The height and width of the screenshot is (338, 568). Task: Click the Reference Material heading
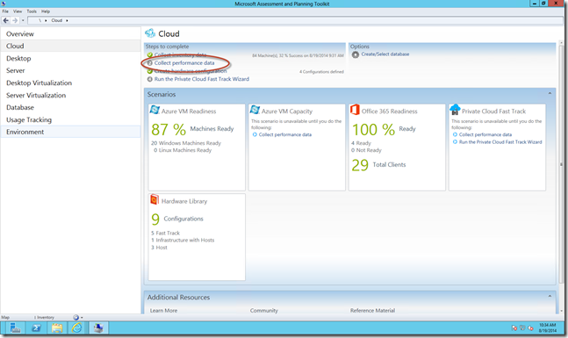coord(372,311)
